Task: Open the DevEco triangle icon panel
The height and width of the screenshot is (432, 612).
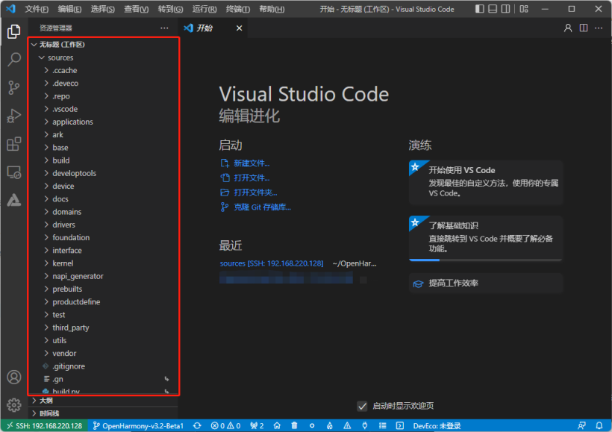Action: click(x=13, y=200)
